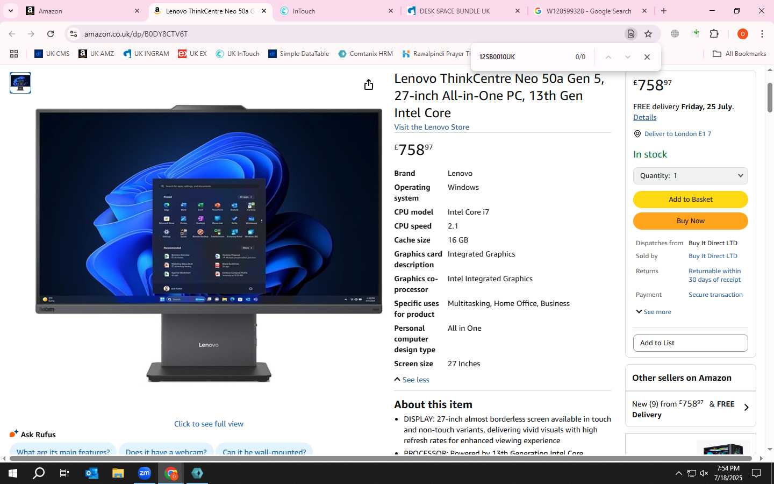This screenshot has height=484, width=774.
Task: Open the Extensions puzzle icon
Action: point(714,34)
